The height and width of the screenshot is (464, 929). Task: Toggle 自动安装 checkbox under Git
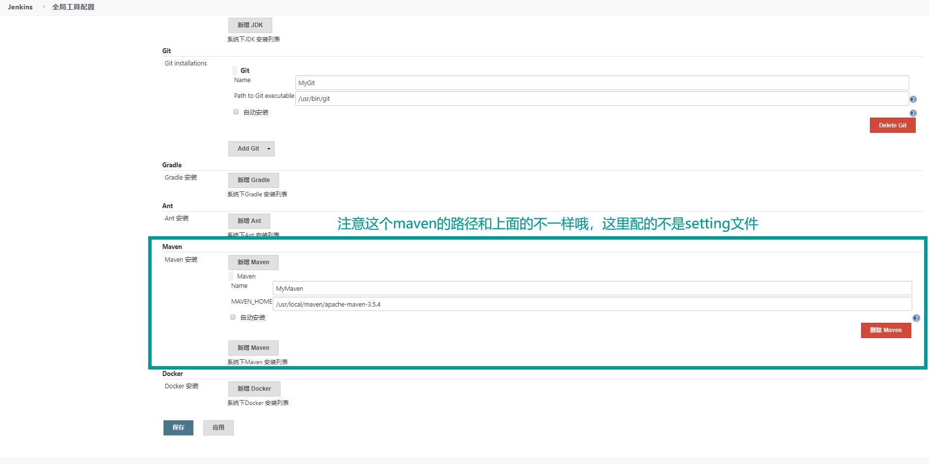coord(236,112)
